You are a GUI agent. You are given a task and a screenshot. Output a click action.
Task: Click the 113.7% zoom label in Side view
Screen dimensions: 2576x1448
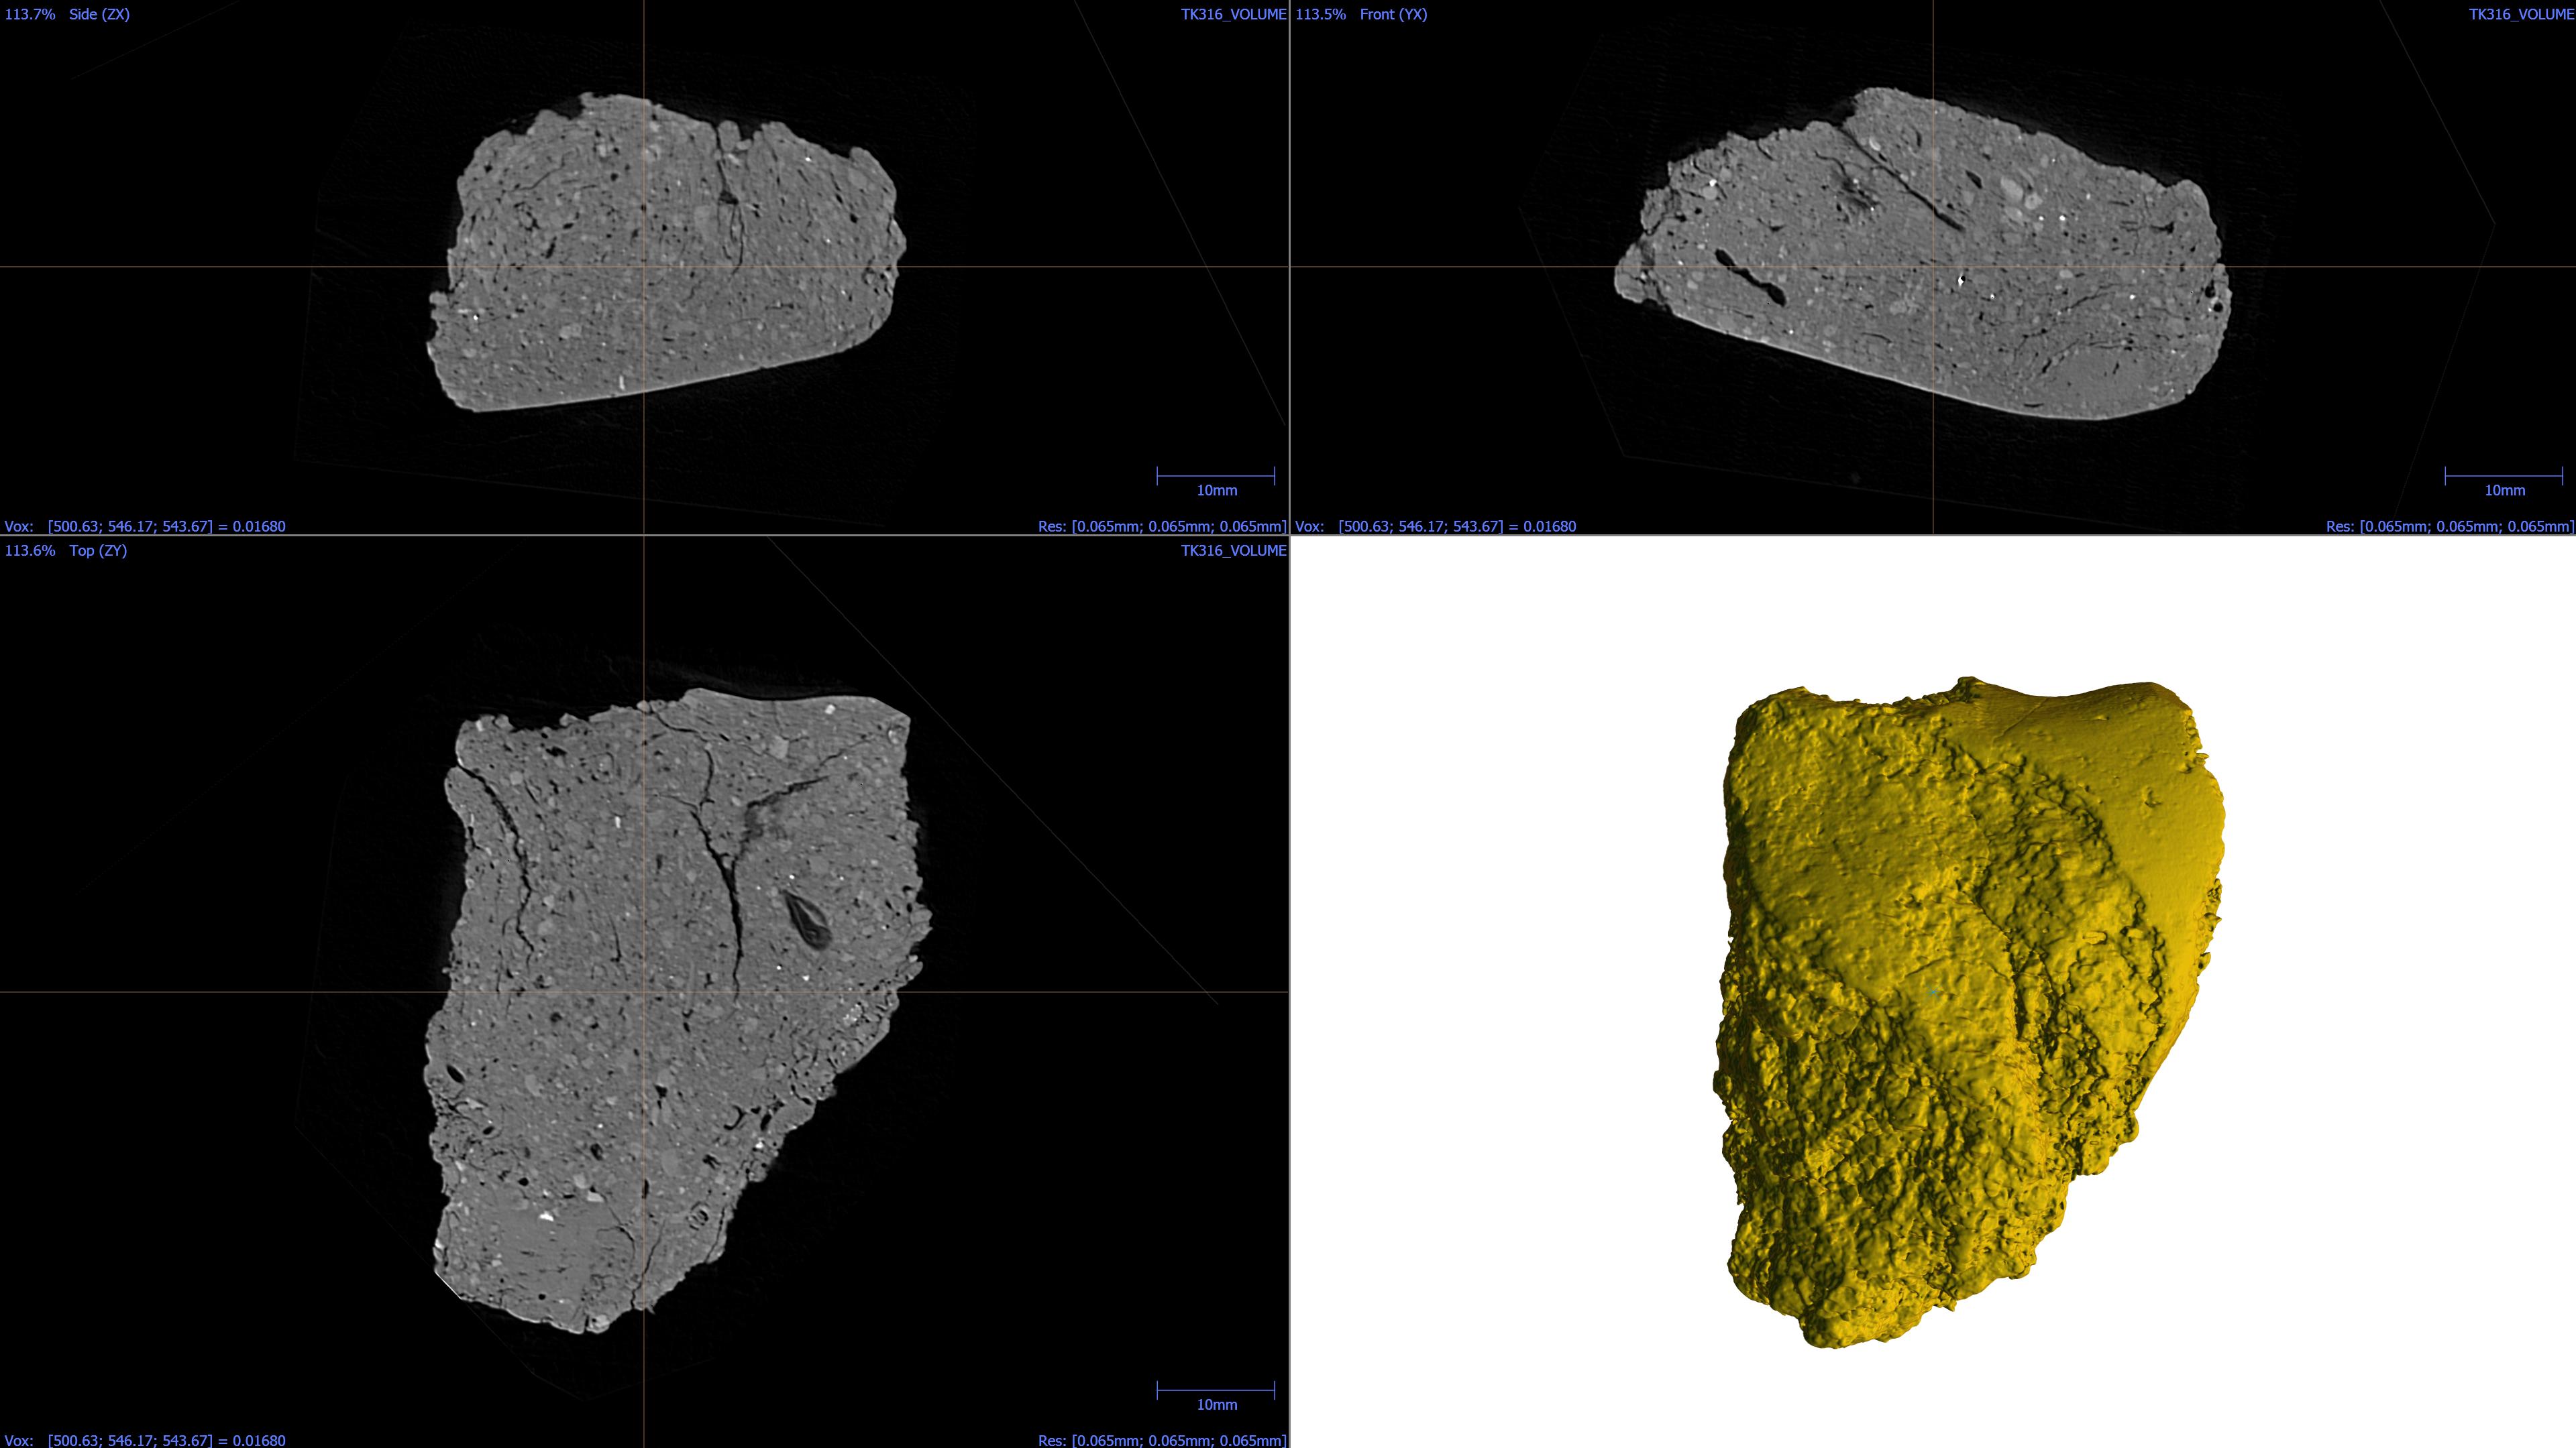tap(30, 14)
